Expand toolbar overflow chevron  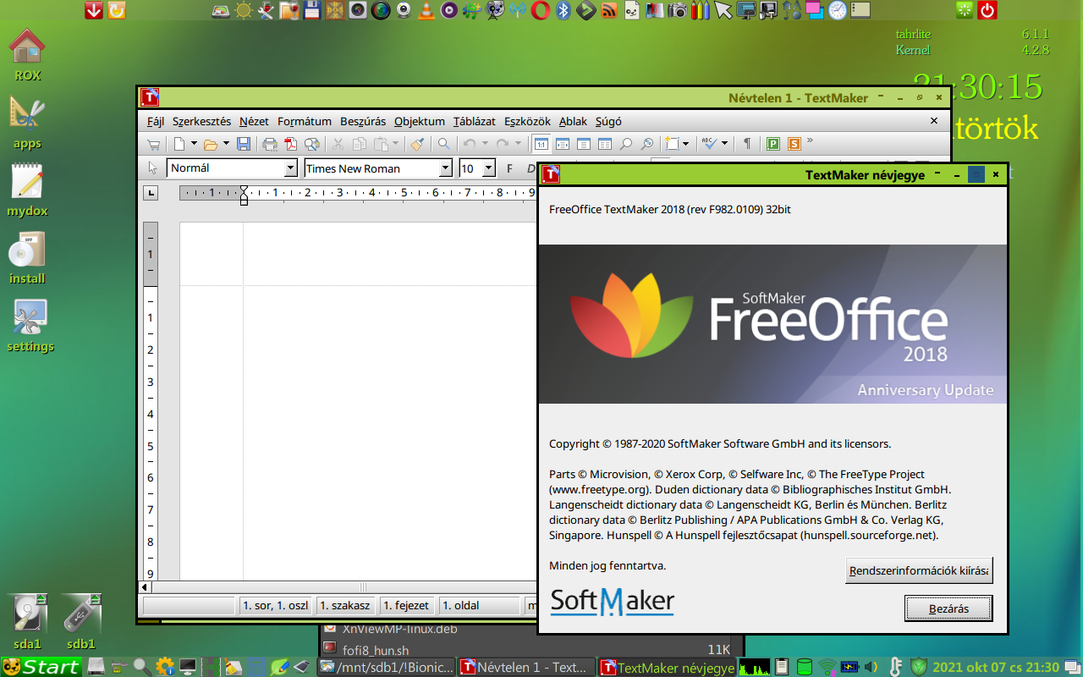pyautogui.click(x=810, y=140)
